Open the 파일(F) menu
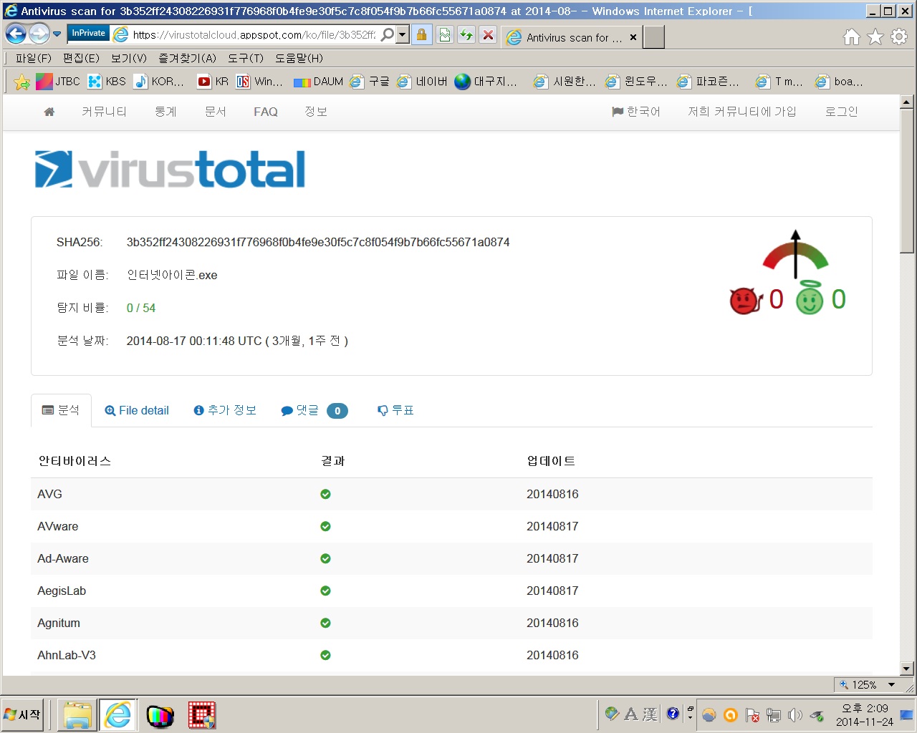The height and width of the screenshot is (733, 917). [x=33, y=58]
